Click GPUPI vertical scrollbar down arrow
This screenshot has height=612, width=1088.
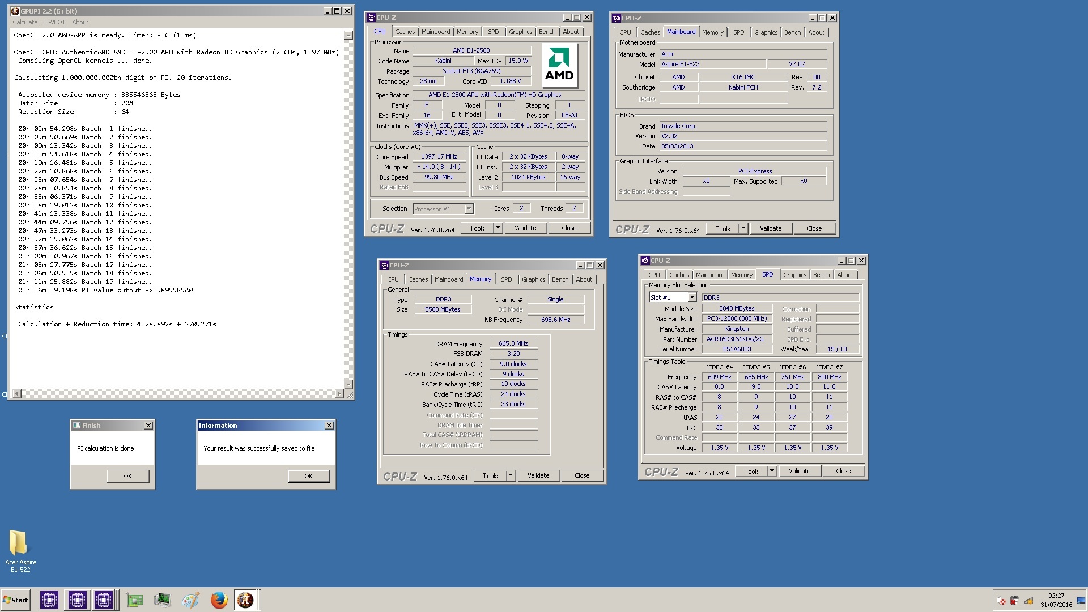click(x=348, y=384)
